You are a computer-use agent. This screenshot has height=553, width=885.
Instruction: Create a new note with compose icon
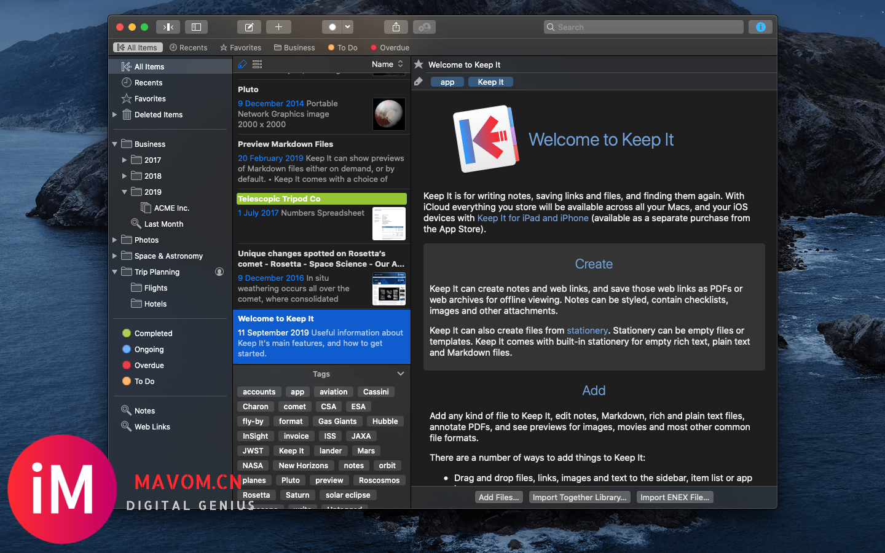pyautogui.click(x=249, y=27)
